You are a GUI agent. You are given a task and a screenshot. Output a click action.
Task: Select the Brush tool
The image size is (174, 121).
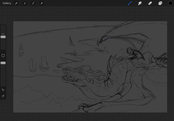pyautogui.click(x=130, y=3)
